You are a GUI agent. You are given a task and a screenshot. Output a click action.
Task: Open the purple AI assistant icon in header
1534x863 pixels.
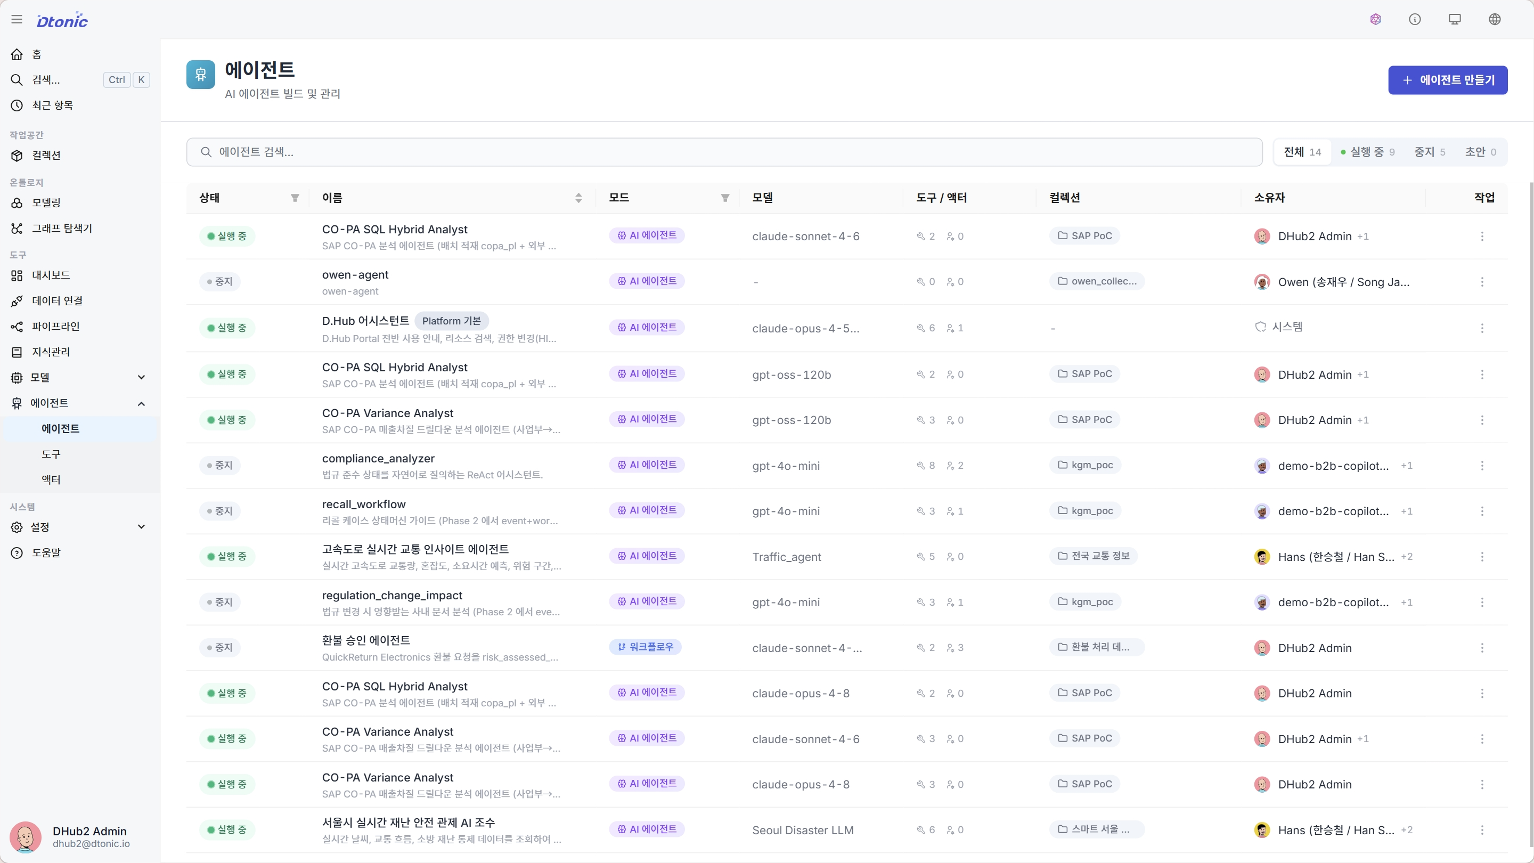tap(1375, 20)
